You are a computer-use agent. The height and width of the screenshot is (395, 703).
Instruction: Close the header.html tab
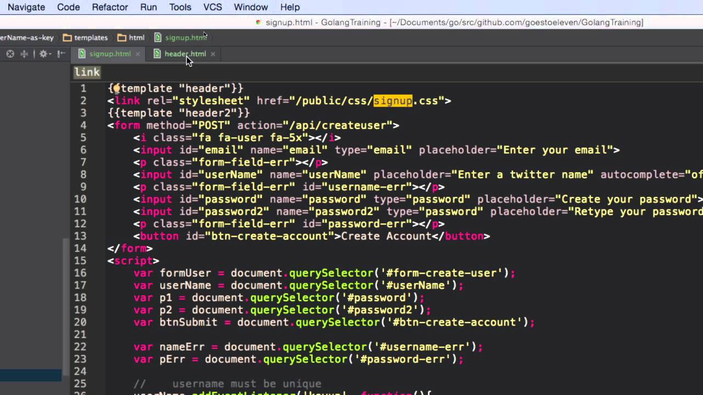[x=213, y=54]
